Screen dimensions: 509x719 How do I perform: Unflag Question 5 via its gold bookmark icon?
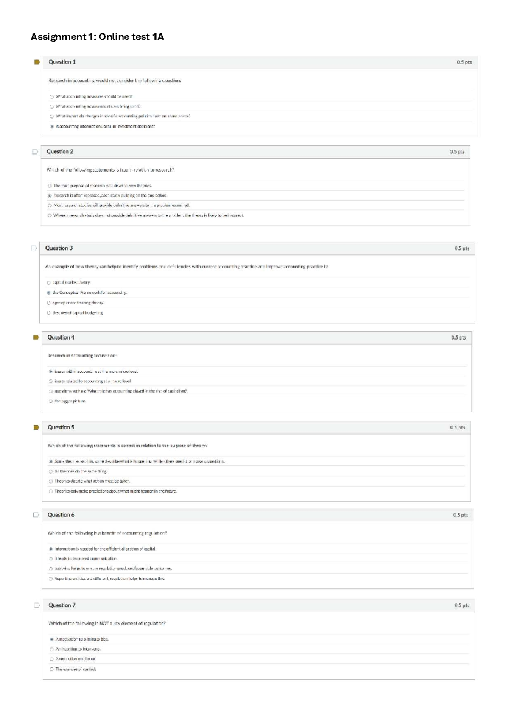click(36, 428)
